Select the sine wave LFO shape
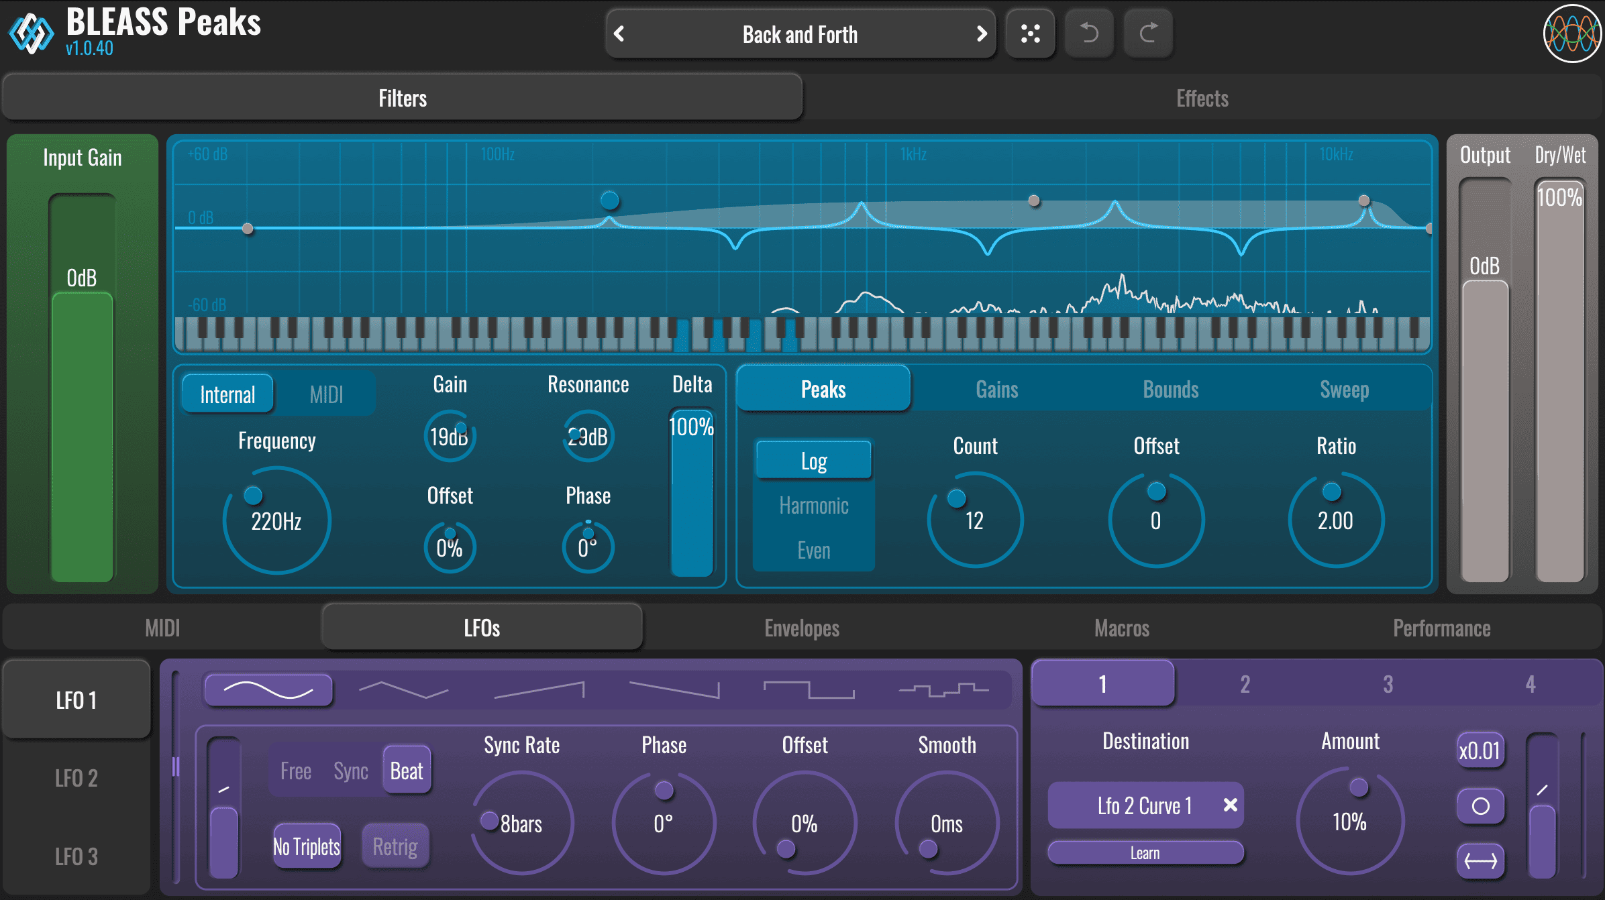 click(x=268, y=689)
